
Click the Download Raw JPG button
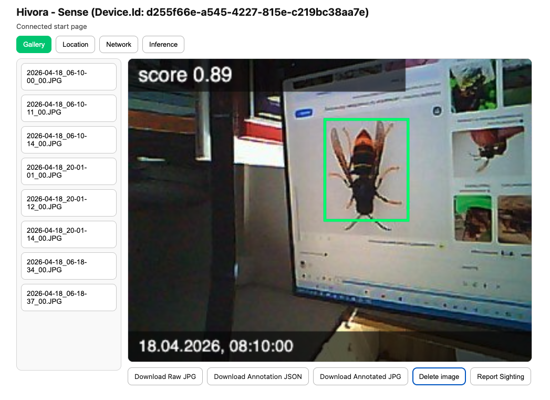165,377
